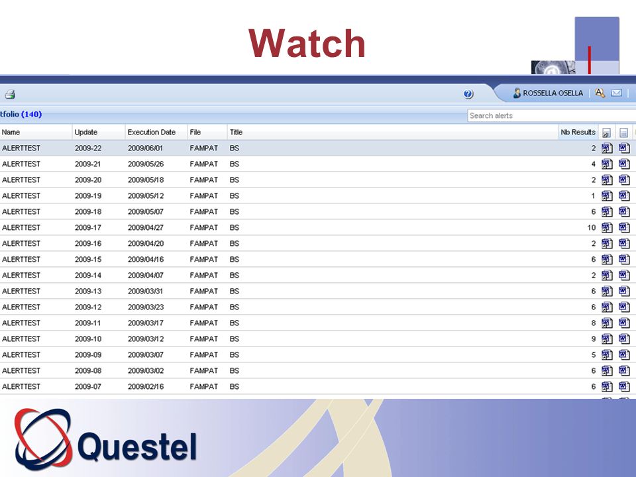Click execution date 2009/06/01
Screen dimensions: 636x477
click(x=145, y=148)
